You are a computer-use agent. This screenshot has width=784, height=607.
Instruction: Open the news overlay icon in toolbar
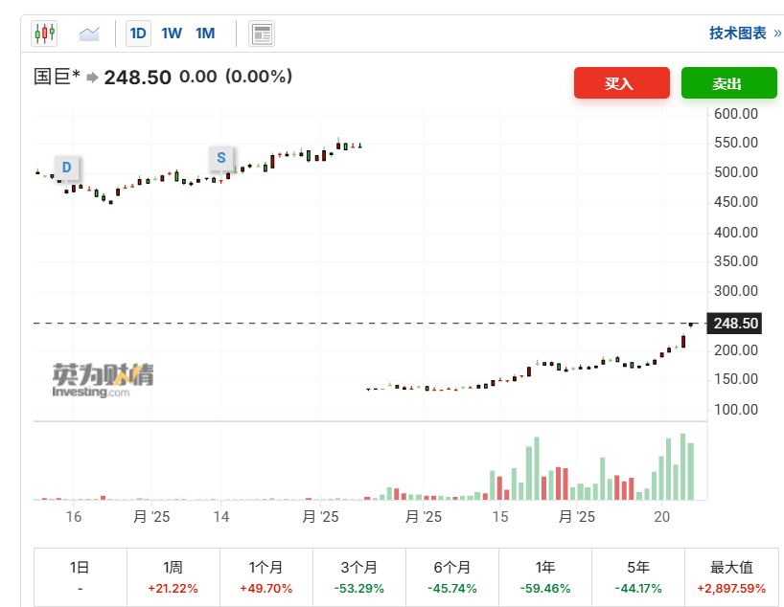(x=262, y=34)
